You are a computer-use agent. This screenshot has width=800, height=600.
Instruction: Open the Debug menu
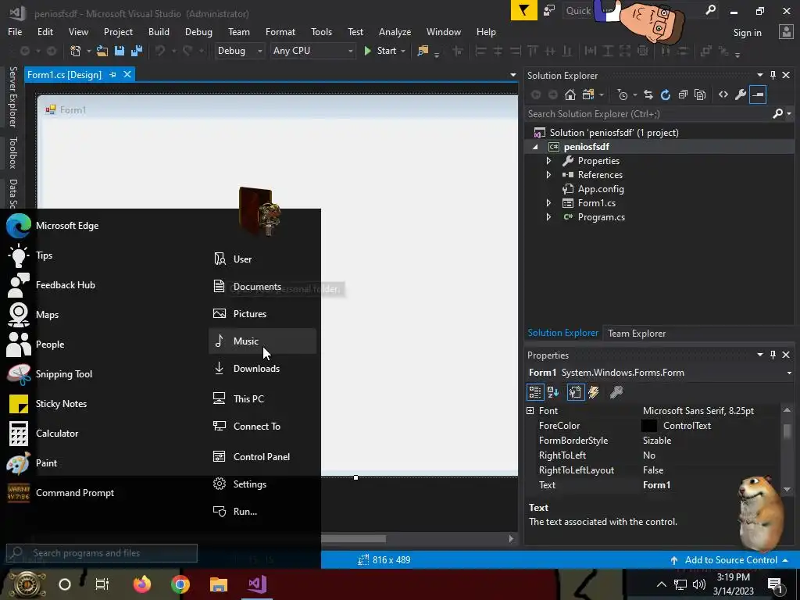pyautogui.click(x=198, y=31)
